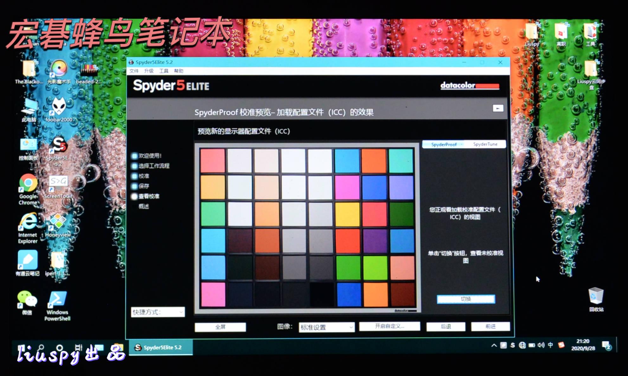Select the 保存 workflow step indicator
The width and height of the screenshot is (628, 376).
click(x=134, y=186)
